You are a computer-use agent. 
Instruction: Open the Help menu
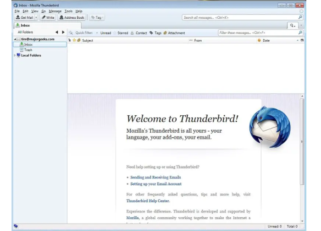pos(79,11)
